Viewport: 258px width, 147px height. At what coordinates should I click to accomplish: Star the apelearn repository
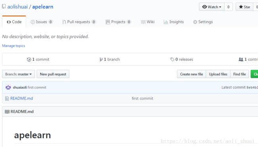tap(245, 7)
